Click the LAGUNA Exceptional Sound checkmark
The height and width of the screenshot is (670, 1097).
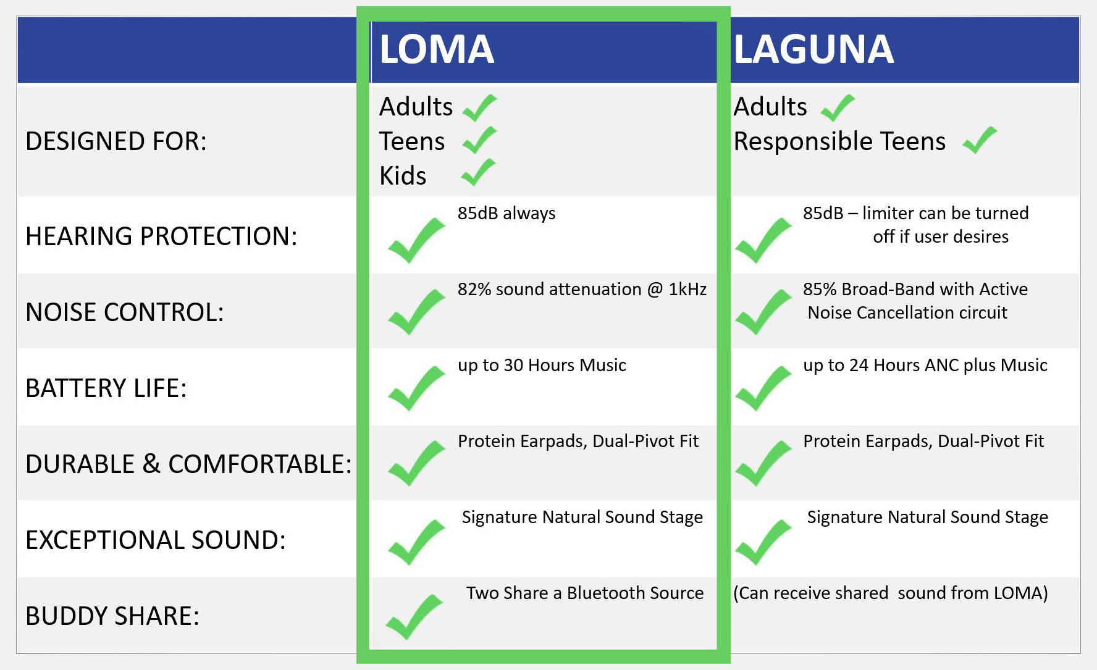click(763, 542)
